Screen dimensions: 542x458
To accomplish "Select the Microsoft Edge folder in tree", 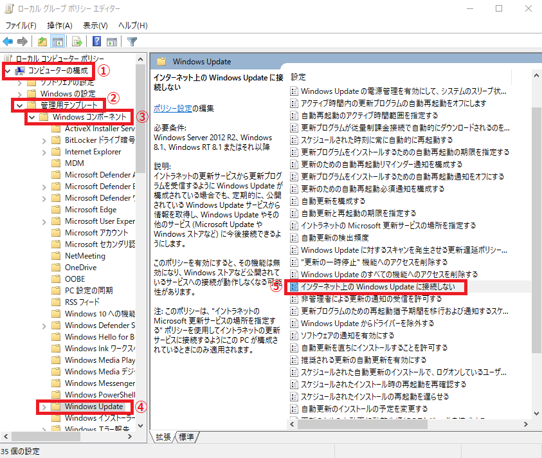I will (x=90, y=210).
